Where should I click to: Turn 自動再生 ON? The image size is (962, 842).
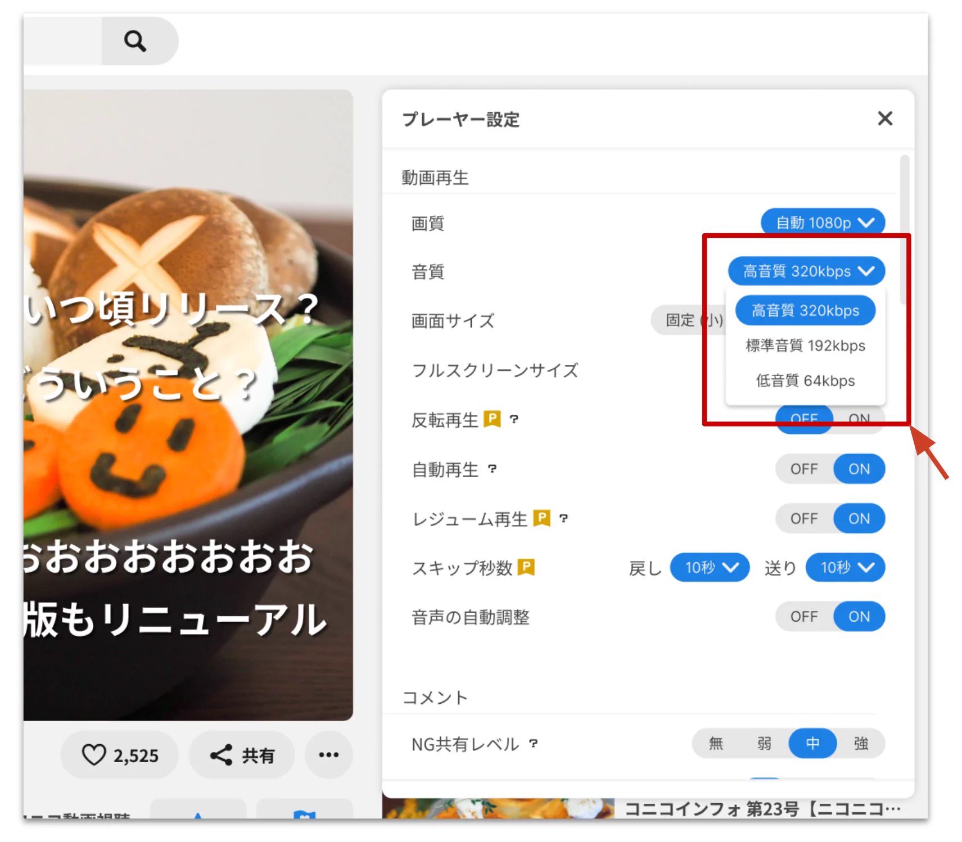(x=859, y=469)
